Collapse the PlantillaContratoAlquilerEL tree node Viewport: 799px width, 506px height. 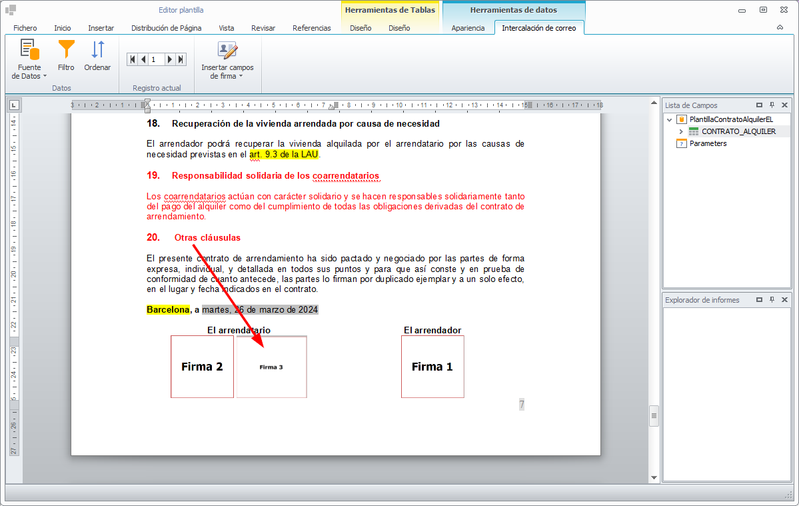point(669,119)
